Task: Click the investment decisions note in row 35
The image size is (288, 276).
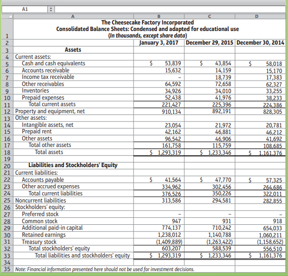Action: point(105,269)
